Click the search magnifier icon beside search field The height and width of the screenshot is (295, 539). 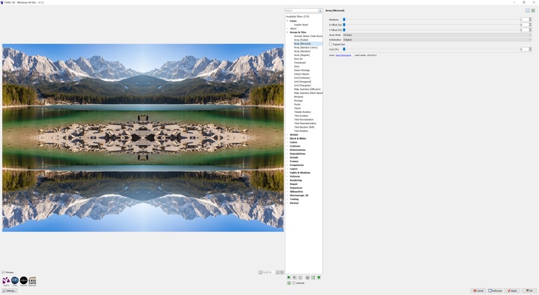pos(319,10)
